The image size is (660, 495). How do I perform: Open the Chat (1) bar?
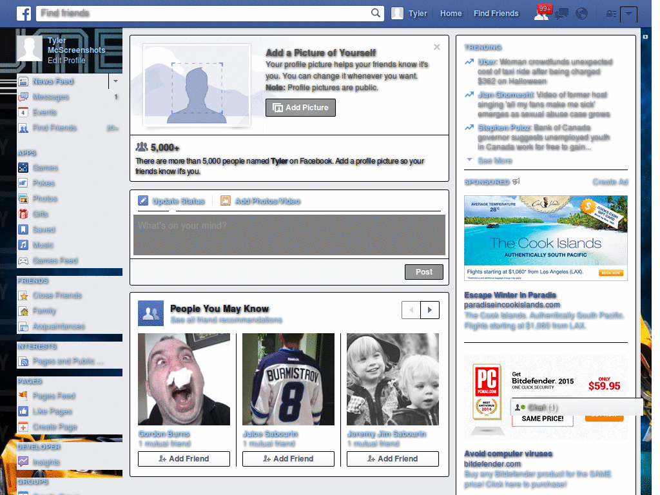pos(577,407)
